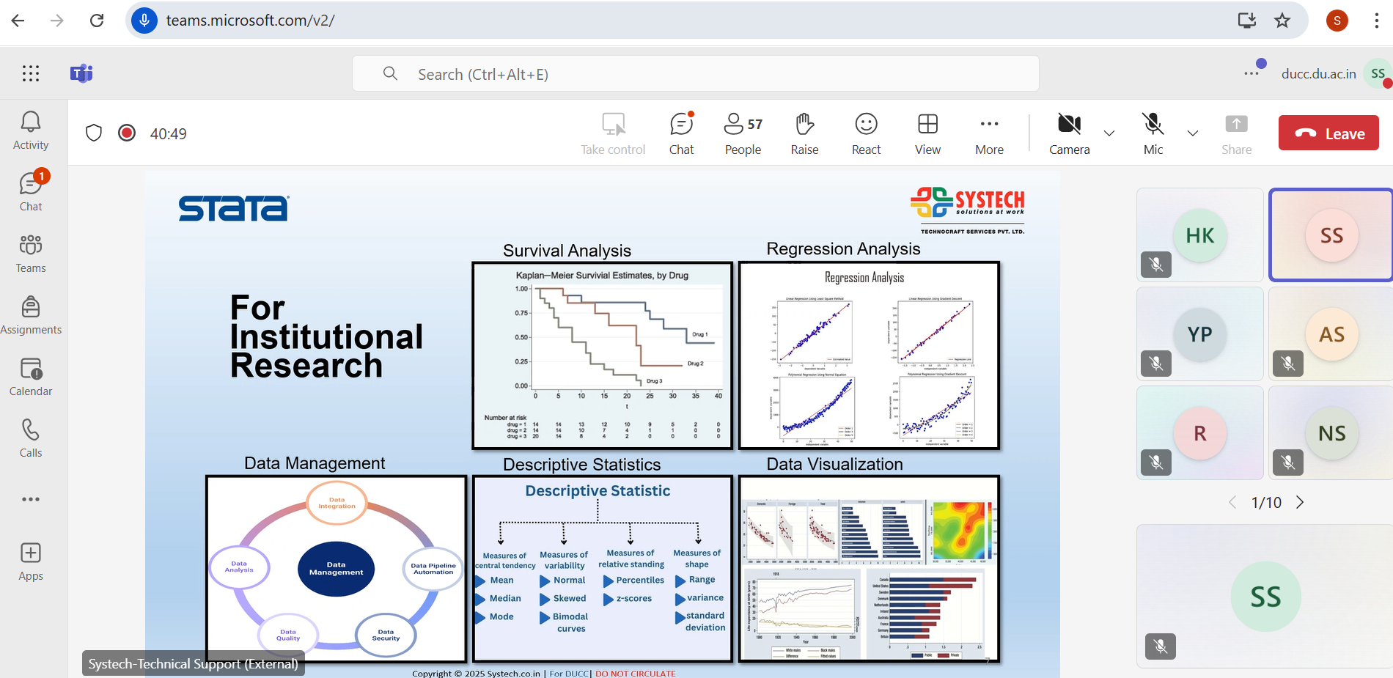Open the Calendar in the sidebar

pyautogui.click(x=31, y=377)
